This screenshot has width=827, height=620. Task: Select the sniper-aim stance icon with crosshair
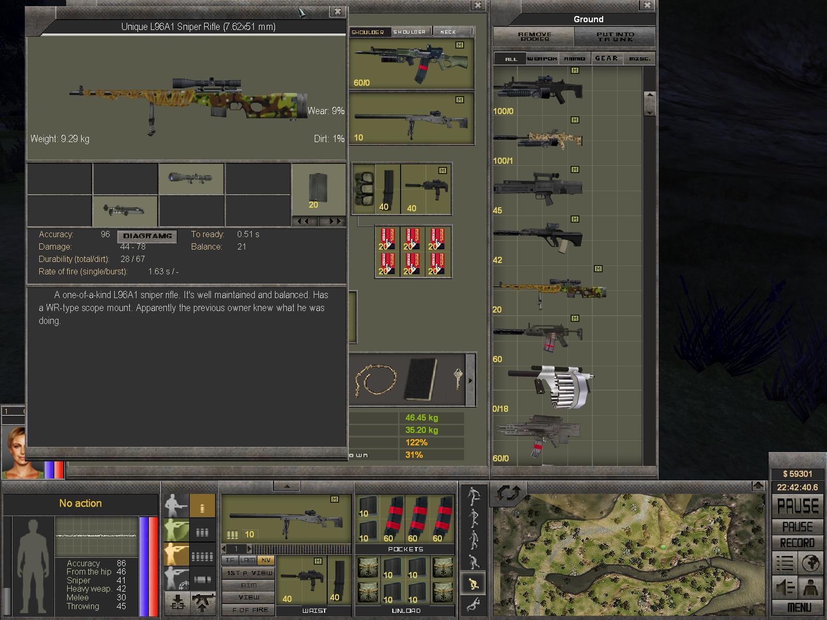coord(176,578)
